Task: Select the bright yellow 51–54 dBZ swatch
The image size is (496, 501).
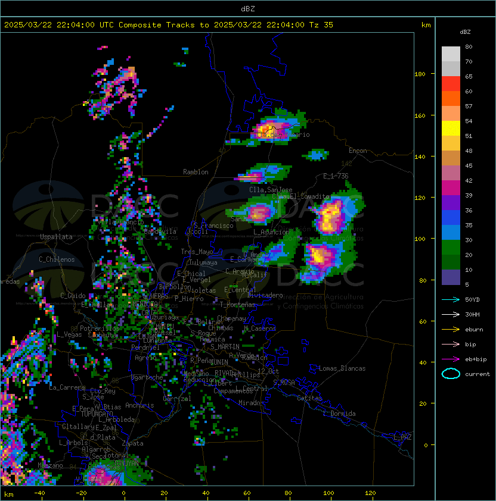Action: click(451, 129)
